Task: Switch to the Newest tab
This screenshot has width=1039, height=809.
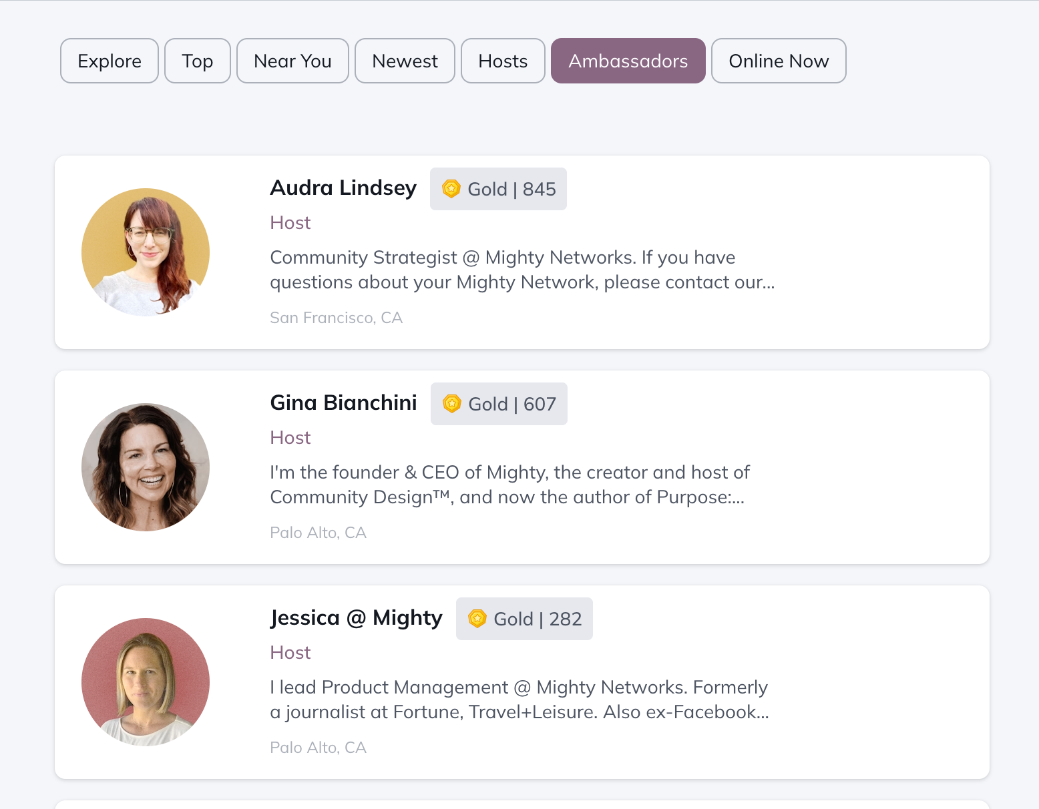Action: point(405,61)
